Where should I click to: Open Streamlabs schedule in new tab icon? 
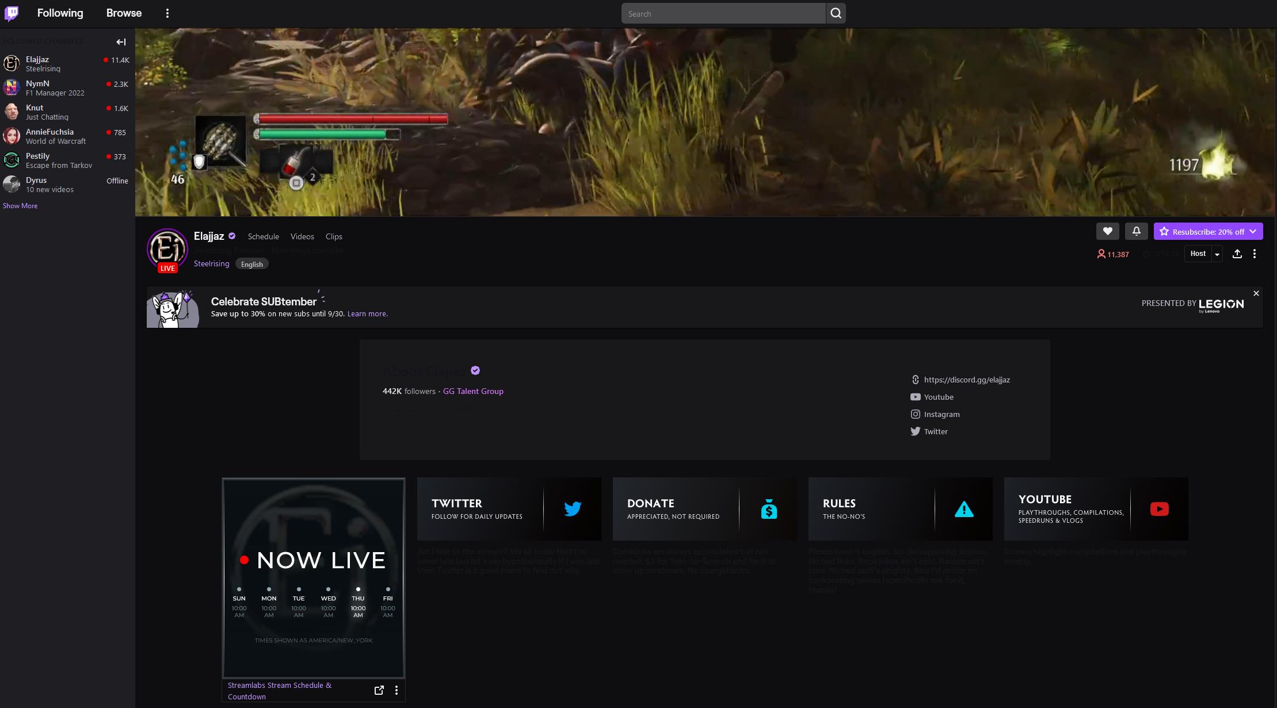coord(379,690)
